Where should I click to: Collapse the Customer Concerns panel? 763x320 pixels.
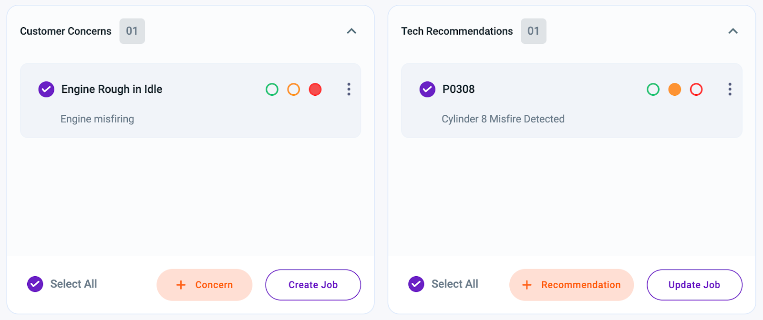[x=351, y=31]
